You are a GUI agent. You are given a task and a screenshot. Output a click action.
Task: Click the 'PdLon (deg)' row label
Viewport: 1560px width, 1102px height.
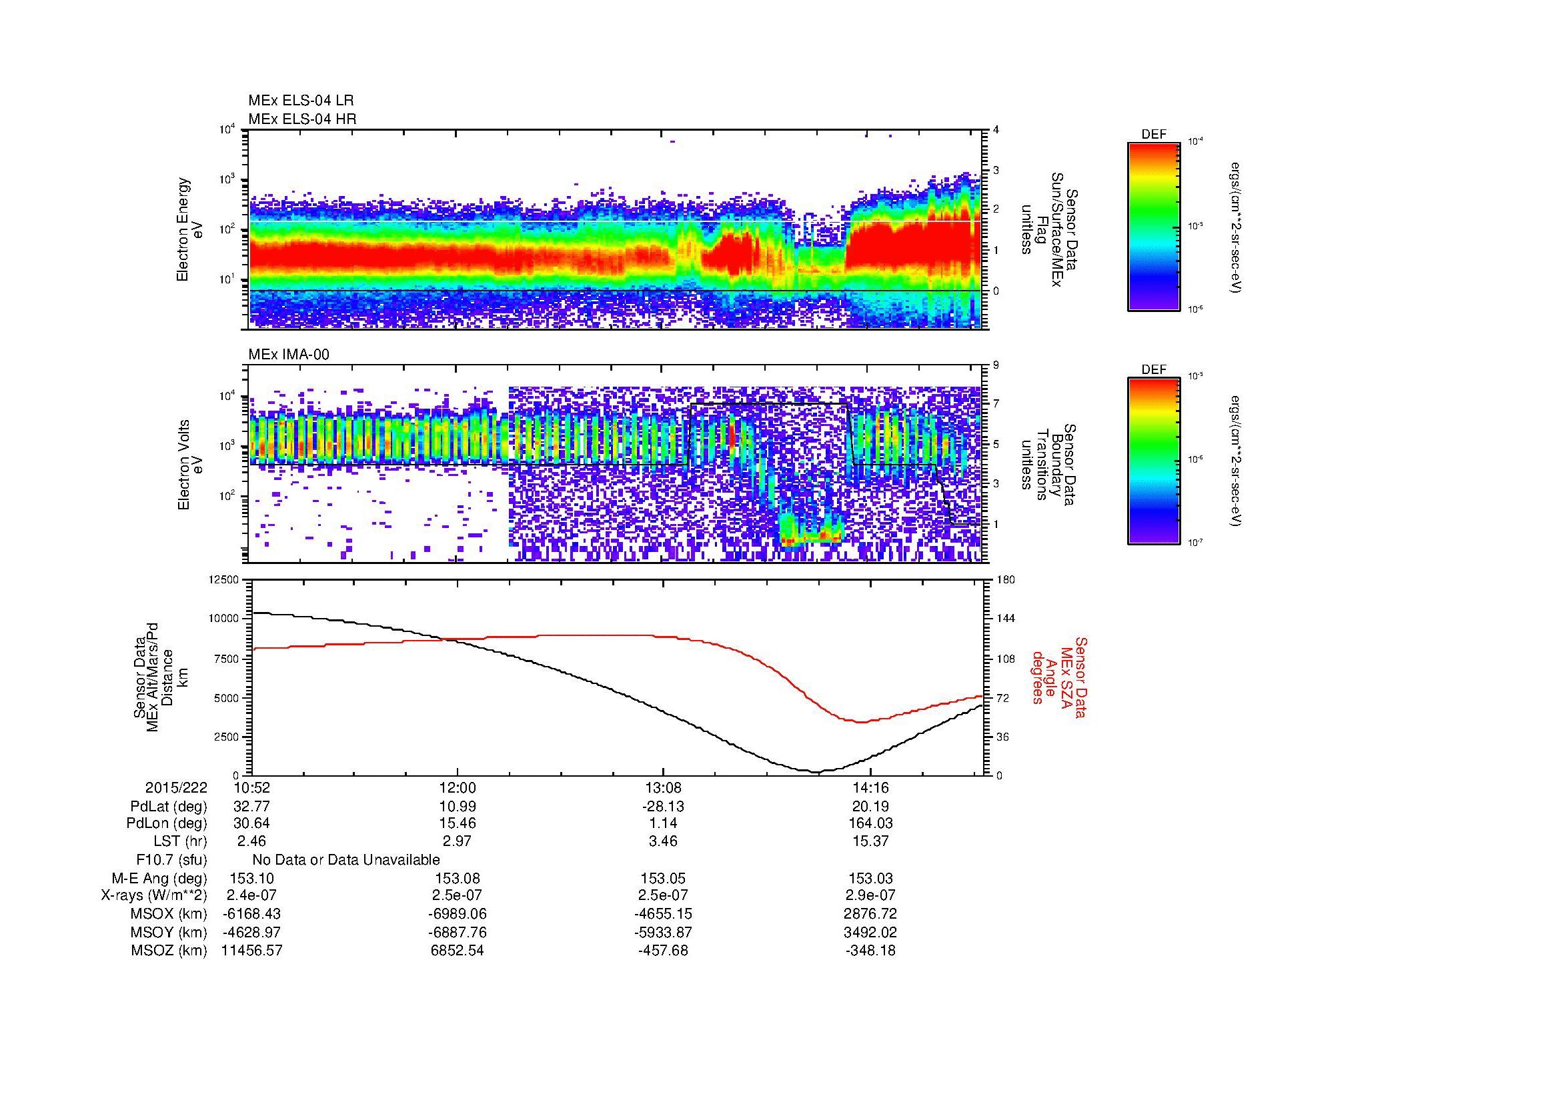(167, 823)
